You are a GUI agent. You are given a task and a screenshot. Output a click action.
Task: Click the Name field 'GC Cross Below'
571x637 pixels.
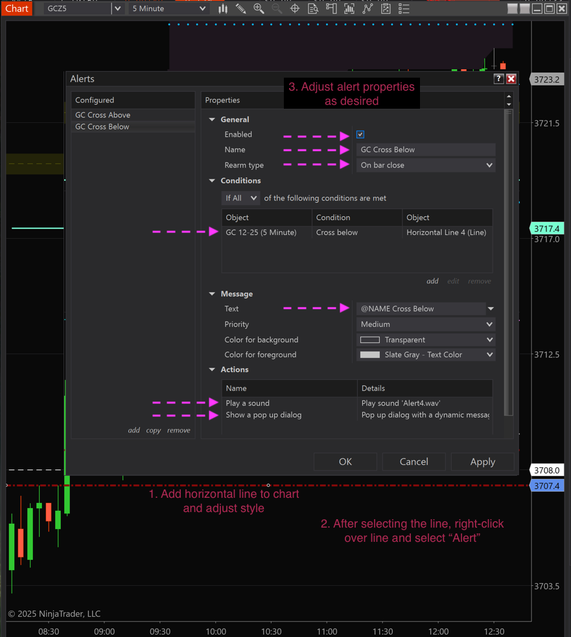click(426, 150)
